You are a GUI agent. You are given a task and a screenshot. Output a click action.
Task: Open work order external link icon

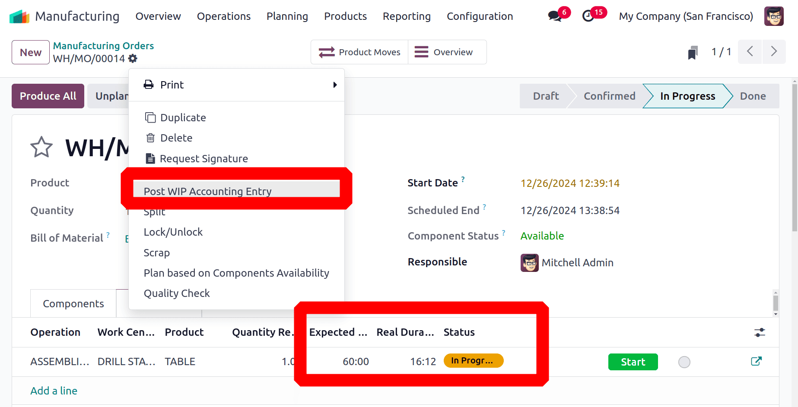point(756,361)
